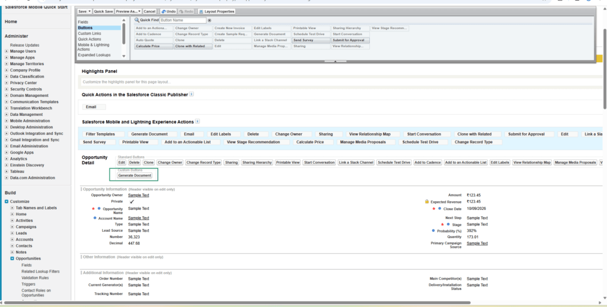Open Related Lookup Filters link
The width and height of the screenshot is (607, 307).
click(41, 272)
